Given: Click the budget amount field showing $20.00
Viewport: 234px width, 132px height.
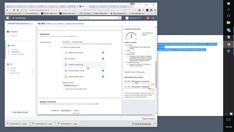Looking at the screenshot, I should click(80, 111).
